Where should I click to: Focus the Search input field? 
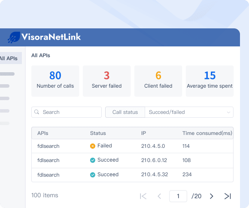(x=67, y=112)
